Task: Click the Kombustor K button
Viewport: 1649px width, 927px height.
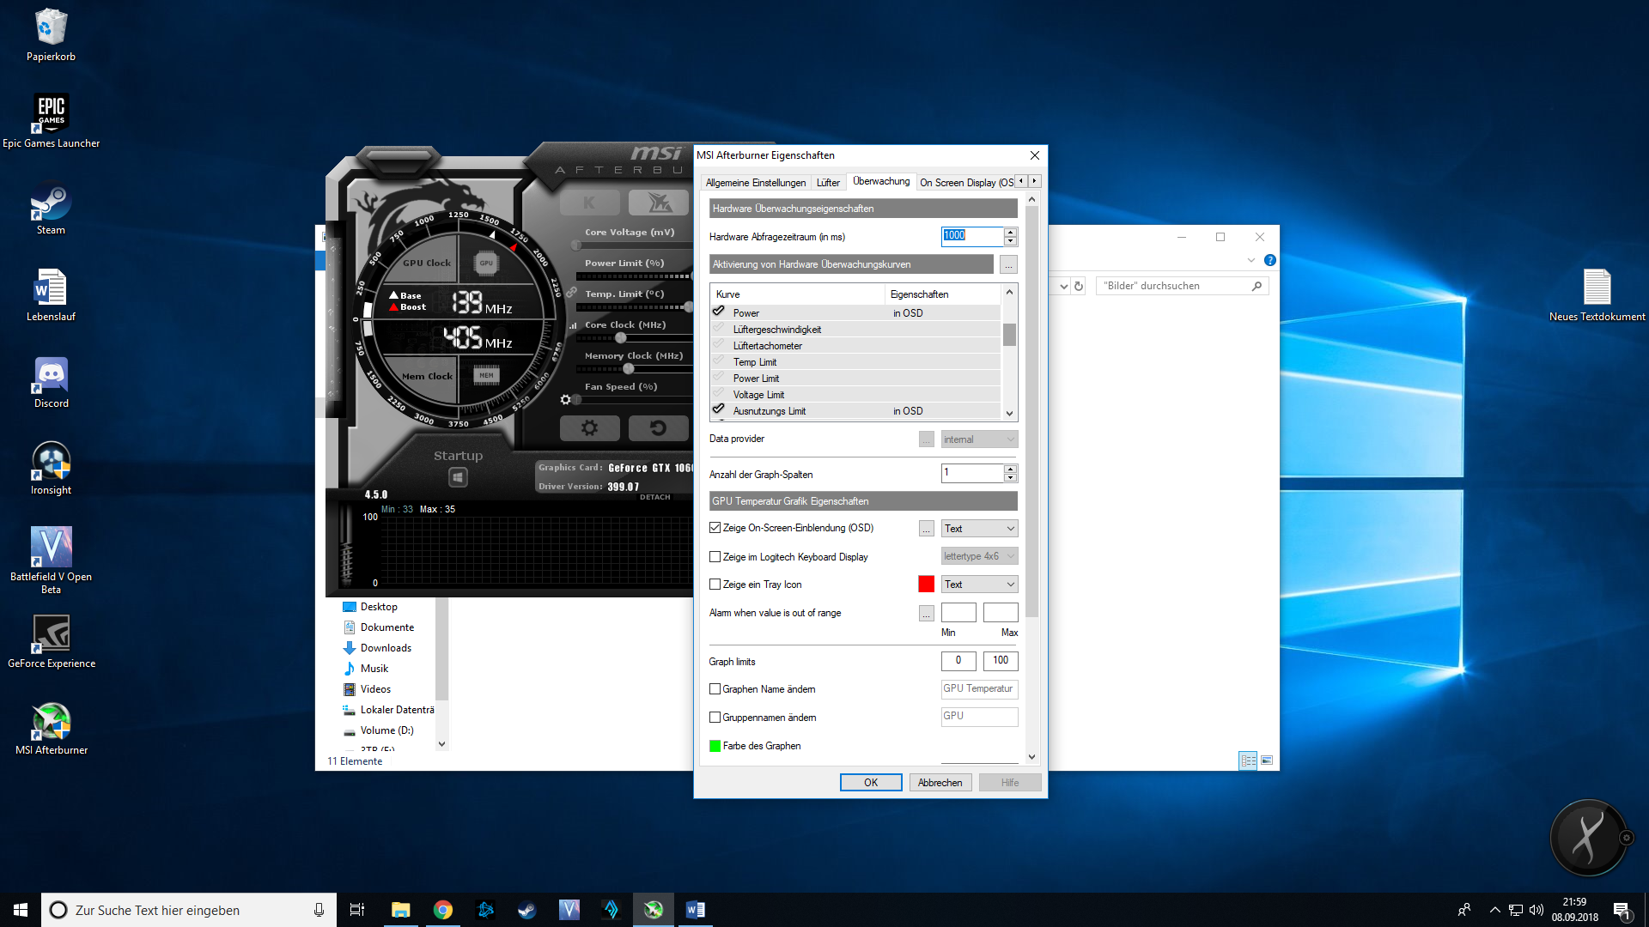Action: point(589,203)
